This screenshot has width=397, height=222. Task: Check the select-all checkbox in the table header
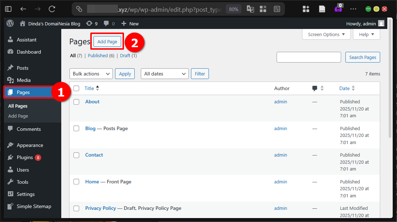pos(76,88)
